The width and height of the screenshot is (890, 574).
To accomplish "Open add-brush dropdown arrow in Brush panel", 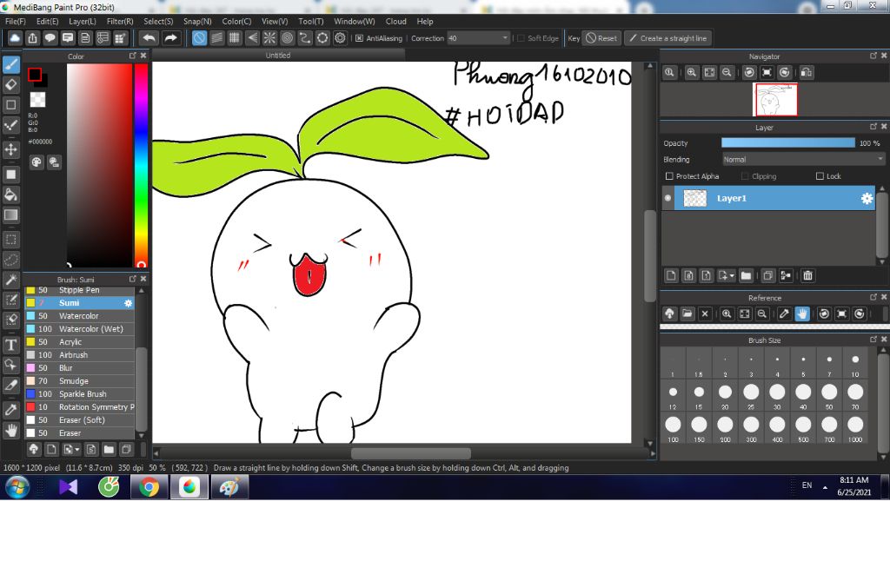I will 77,450.
